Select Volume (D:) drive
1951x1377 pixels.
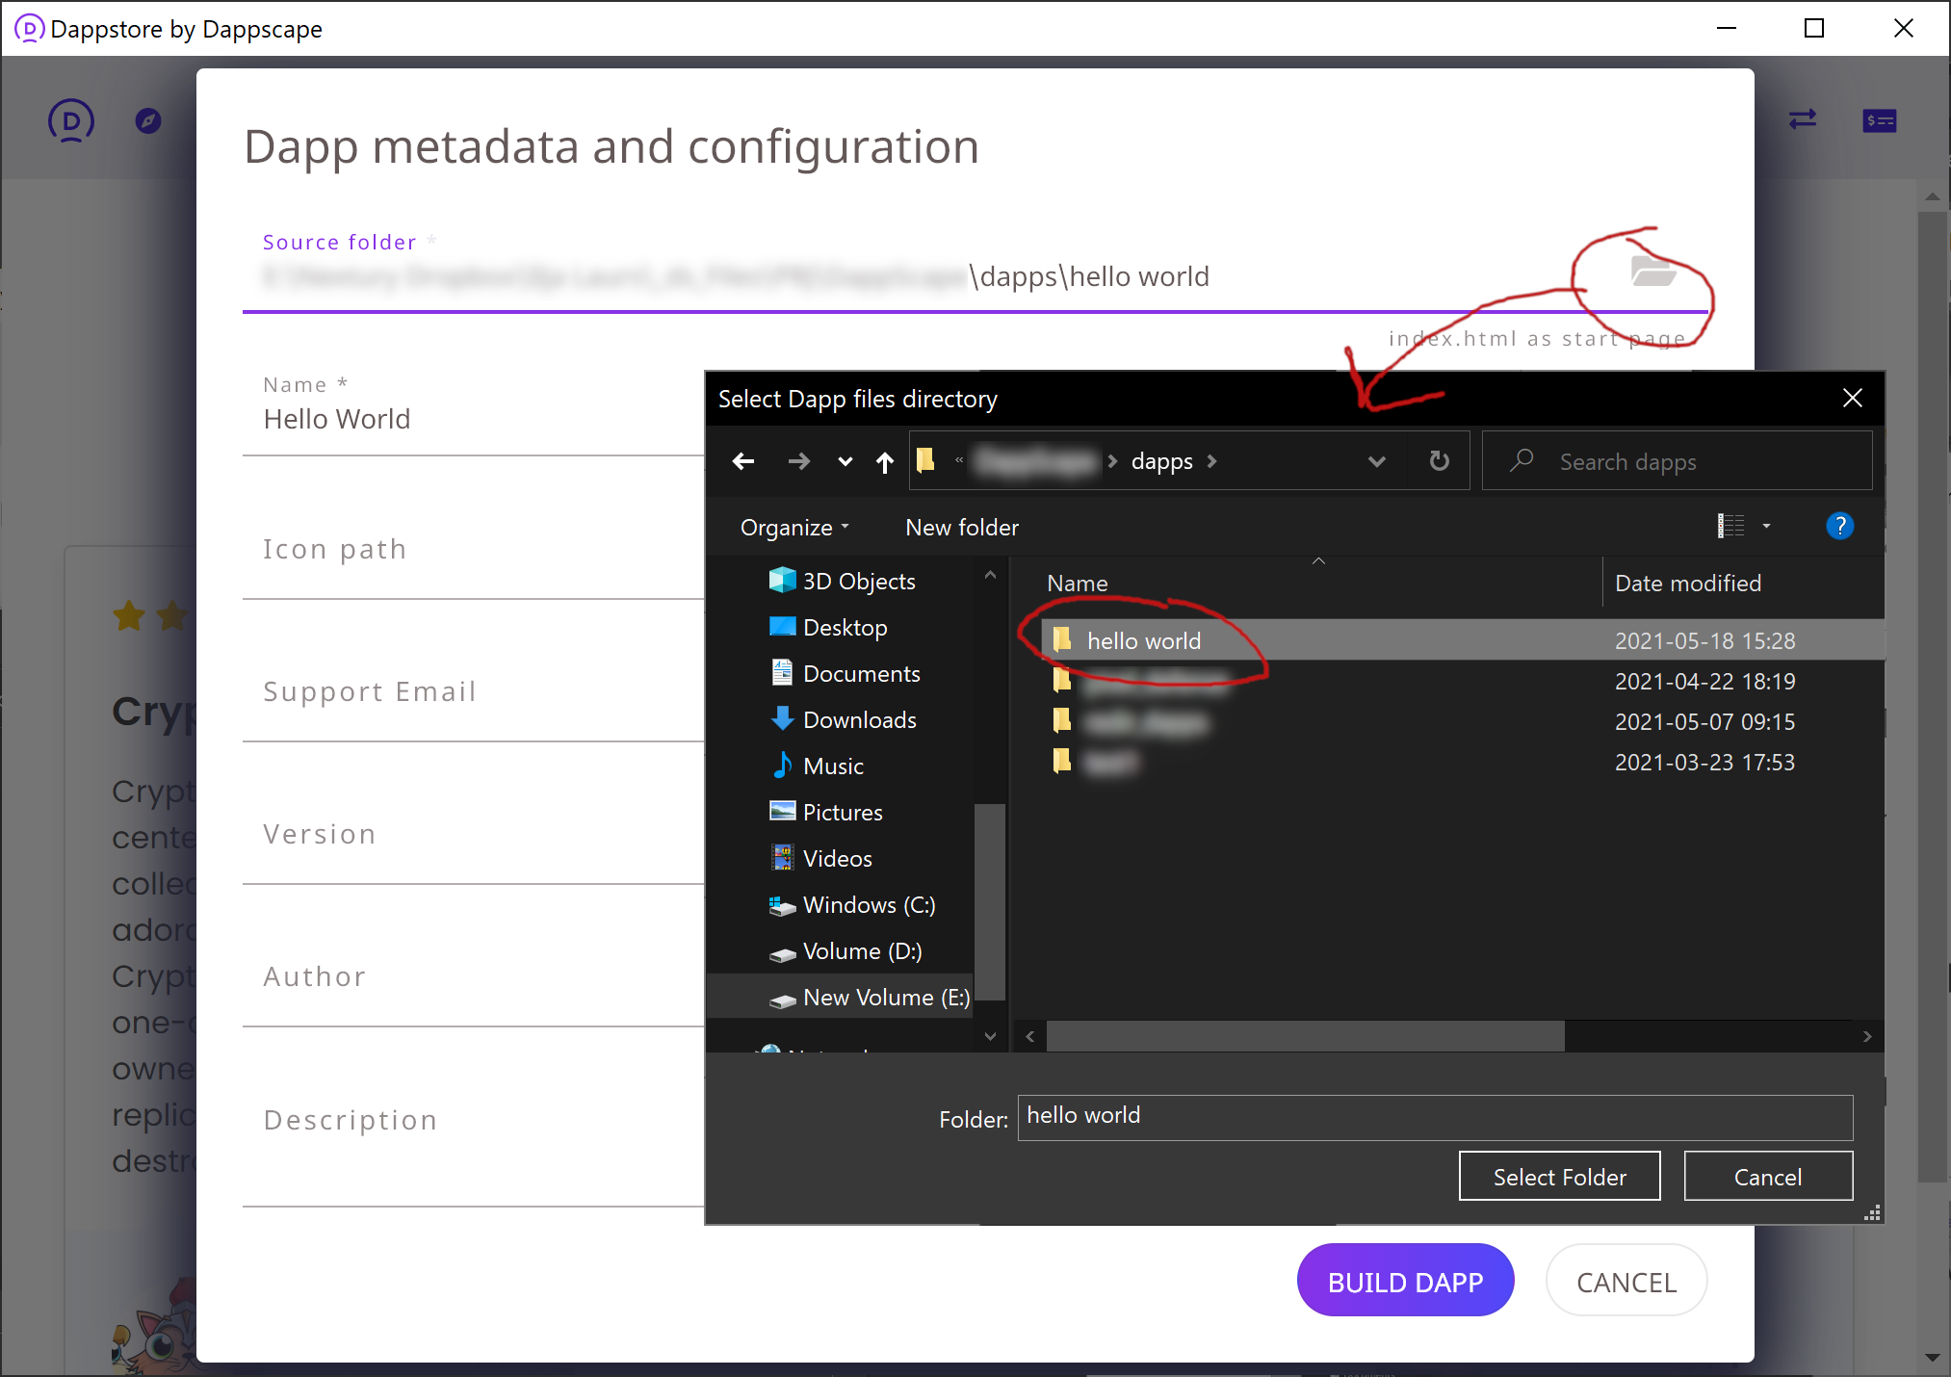[x=845, y=951]
